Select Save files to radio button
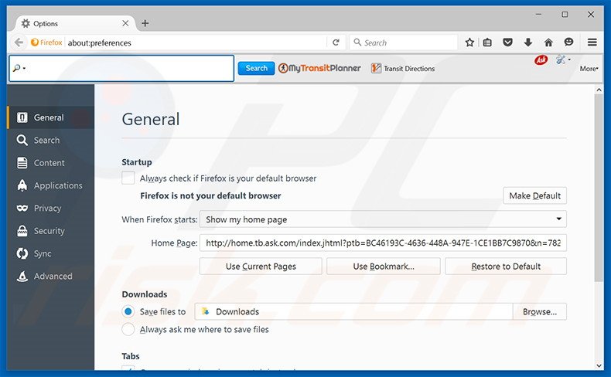This screenshot has width=611, height=377. click(x=128, y=311)
